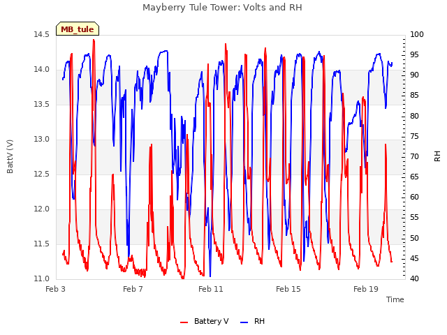Image resolution: width=447 pixels, height=335 pixels.
Task: Click the 75 RH tick label
Action: 414,137
